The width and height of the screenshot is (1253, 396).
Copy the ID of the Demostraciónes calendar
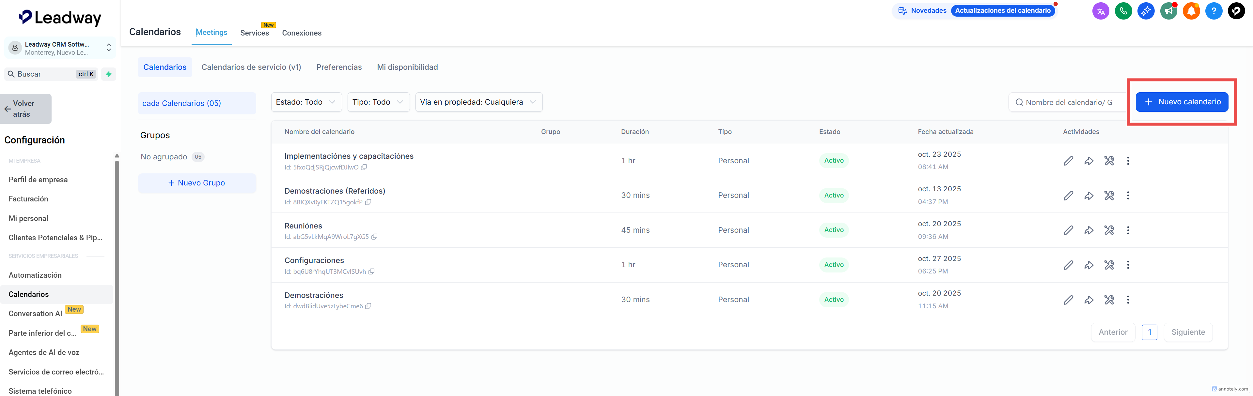(368, 306)
